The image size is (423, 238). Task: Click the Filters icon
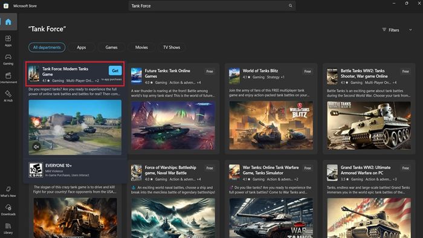(384, 30)
